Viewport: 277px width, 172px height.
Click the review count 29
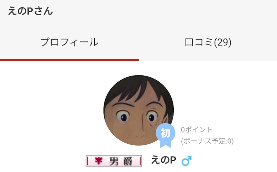(223, 42)
